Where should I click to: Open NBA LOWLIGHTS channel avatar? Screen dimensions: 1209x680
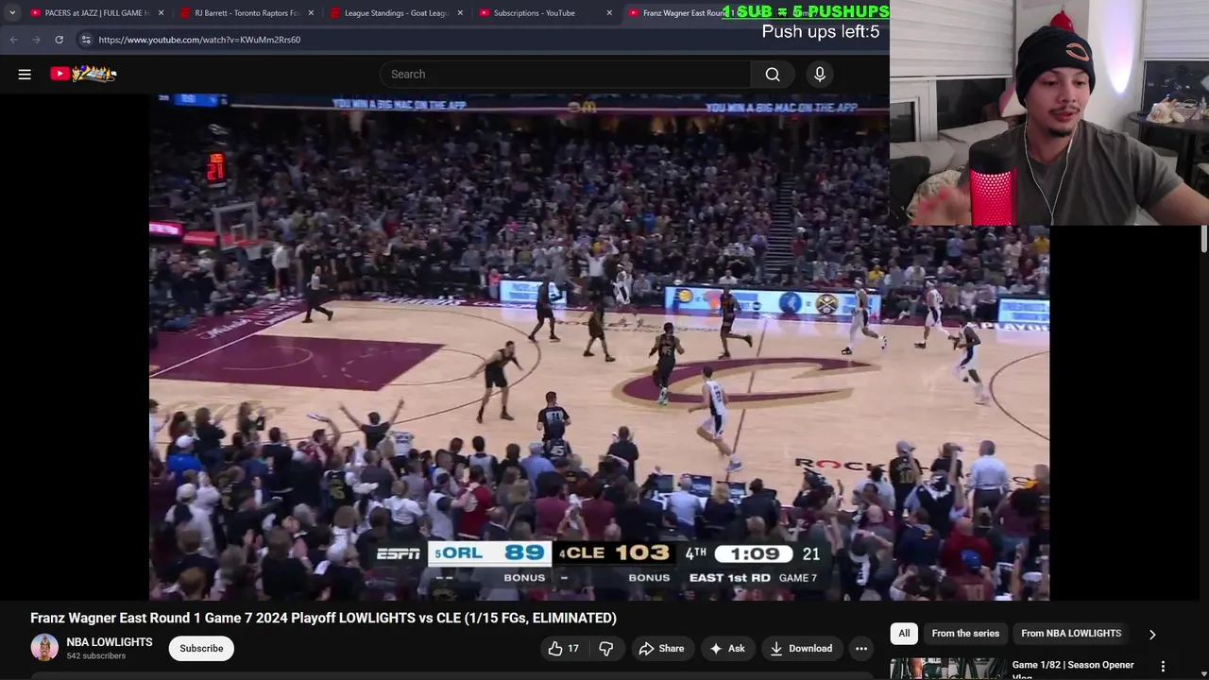tap(44, 648)
